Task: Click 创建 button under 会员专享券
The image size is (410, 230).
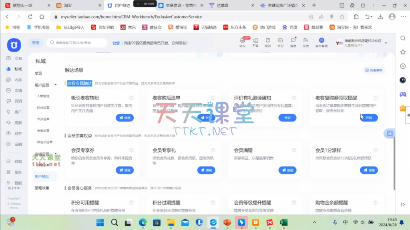Action: (125, 170)
